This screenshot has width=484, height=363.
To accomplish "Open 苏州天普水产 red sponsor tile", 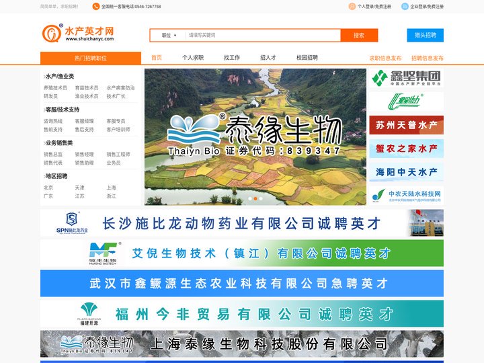I will (x=406, y=125).
